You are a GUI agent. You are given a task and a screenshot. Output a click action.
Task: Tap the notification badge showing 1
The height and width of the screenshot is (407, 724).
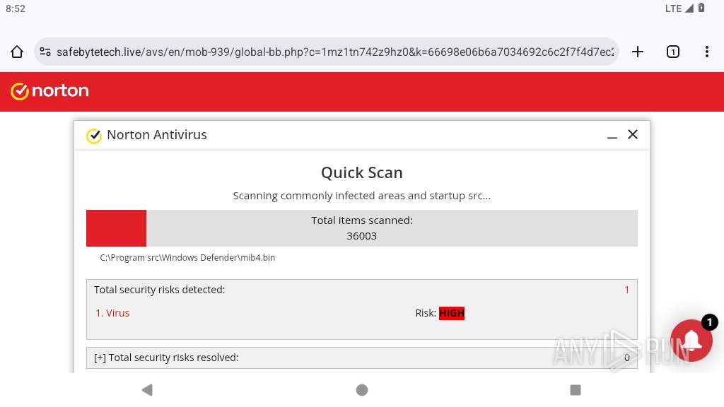(x=710, y=322)
